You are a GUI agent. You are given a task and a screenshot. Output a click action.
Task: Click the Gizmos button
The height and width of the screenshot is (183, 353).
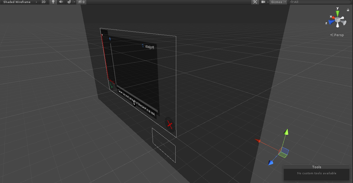pyautogui.click(x=277, y=2)
